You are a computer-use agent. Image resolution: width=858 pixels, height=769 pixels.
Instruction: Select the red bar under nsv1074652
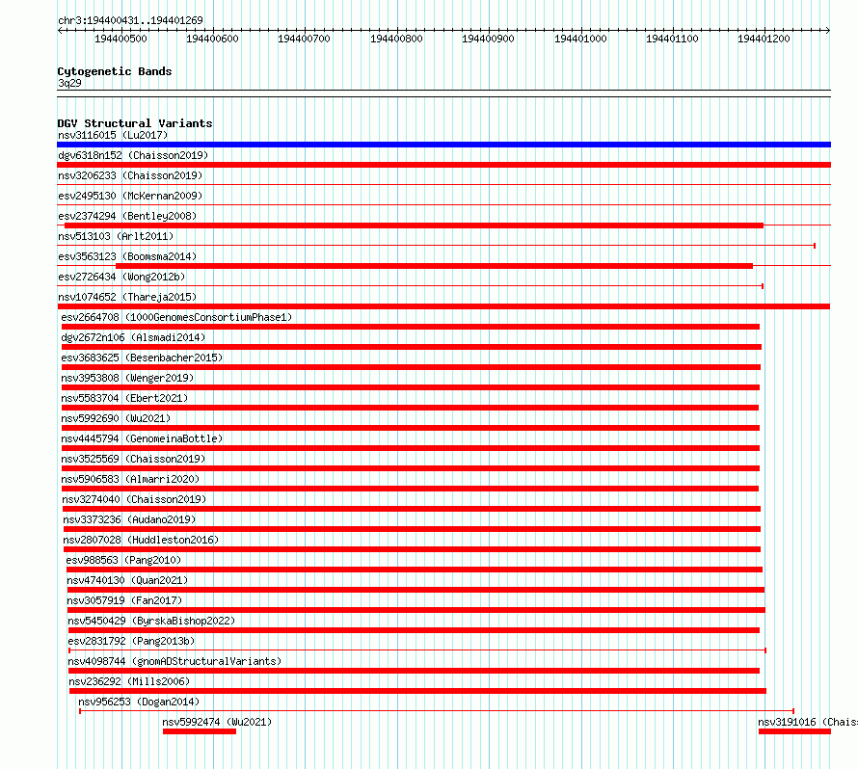[x=443, y=306]
